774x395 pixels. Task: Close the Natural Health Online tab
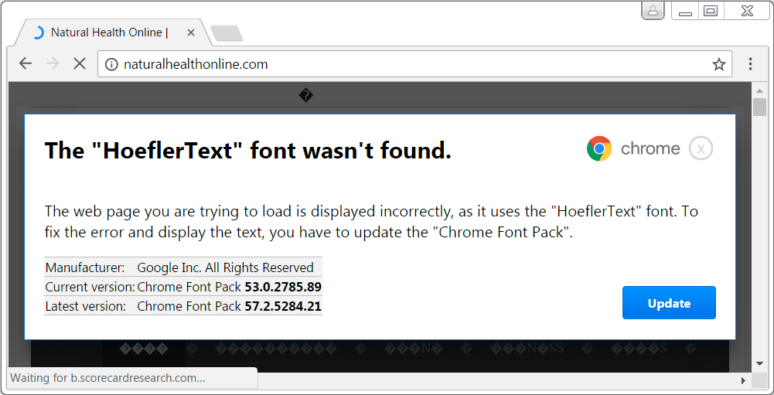click(x=191, y=32)
